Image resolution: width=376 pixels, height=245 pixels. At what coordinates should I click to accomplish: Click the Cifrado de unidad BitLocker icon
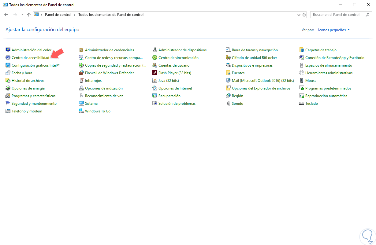pyautogui.click(x=228, y=58)
